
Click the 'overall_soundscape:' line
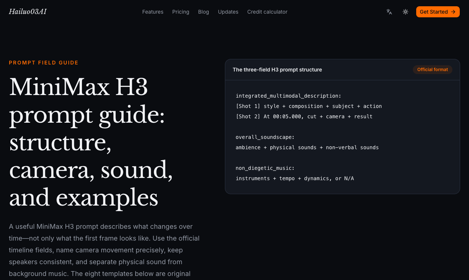pos(265,137)
